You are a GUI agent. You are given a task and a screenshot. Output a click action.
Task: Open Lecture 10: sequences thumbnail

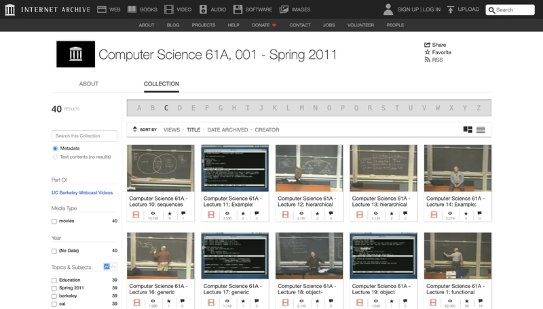(161, 168)
